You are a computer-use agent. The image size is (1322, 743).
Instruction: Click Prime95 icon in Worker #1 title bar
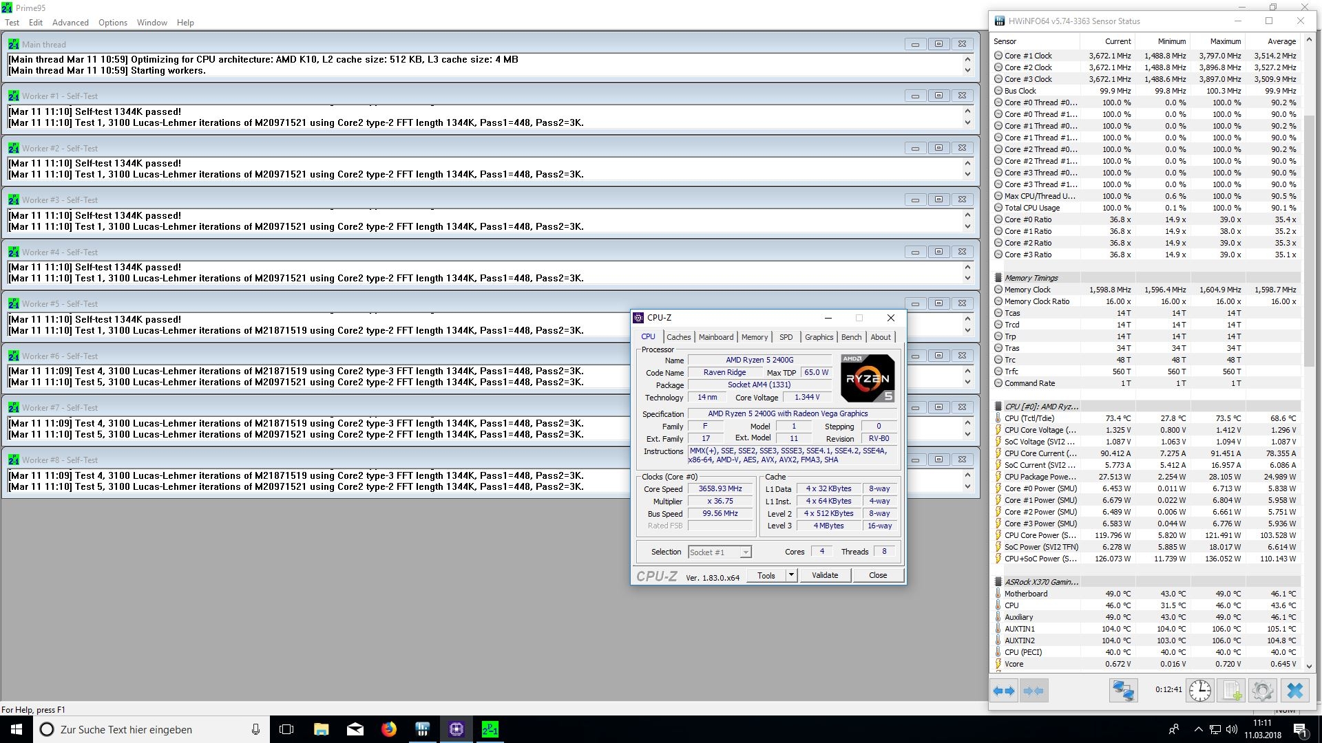tap(14, 96)
